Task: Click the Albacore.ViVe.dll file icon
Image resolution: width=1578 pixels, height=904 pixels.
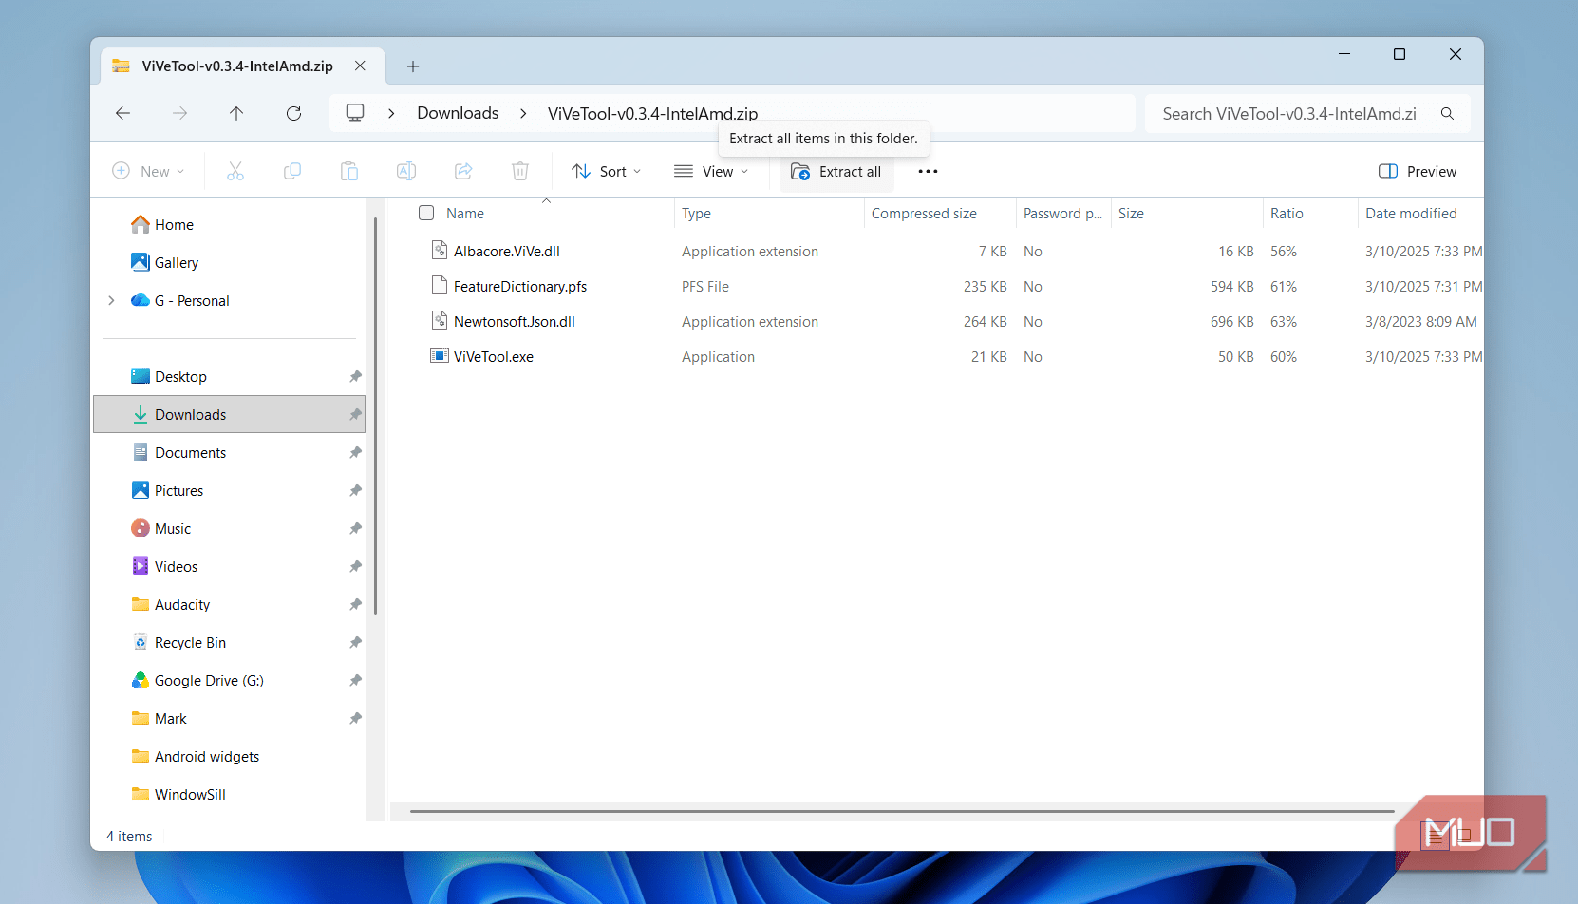Action: (x=440, y=251)
